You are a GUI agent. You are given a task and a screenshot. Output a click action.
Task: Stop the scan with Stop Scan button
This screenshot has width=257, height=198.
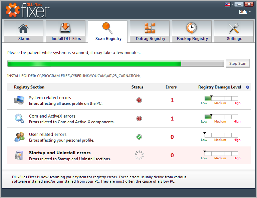tap(238, 63)
